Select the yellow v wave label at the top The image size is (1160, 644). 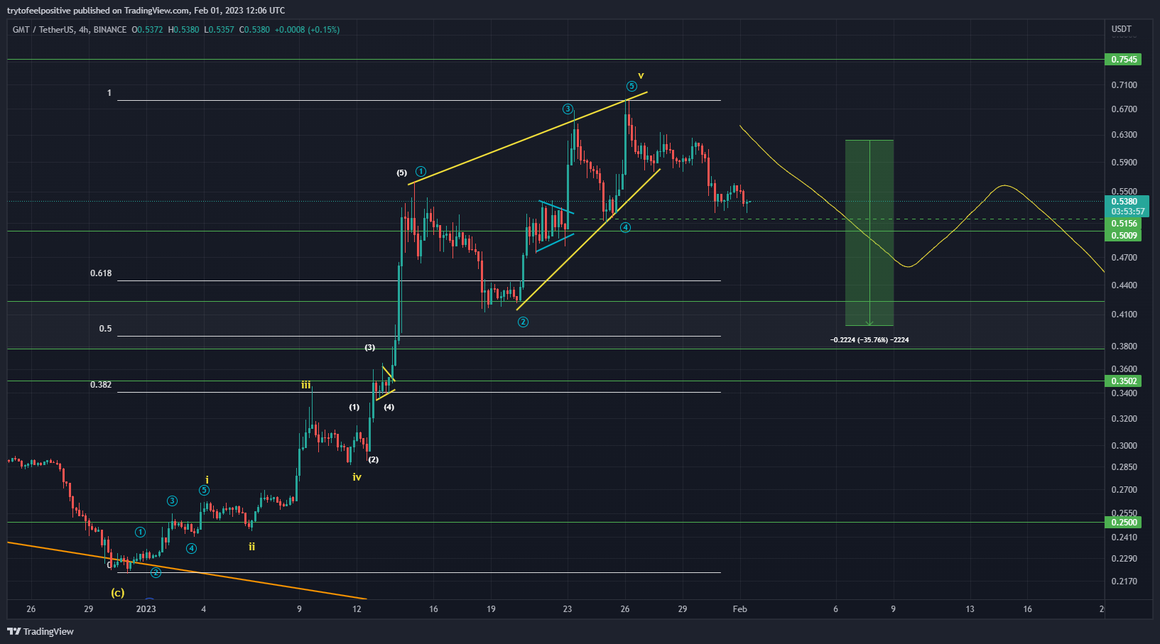pos(641,75)
